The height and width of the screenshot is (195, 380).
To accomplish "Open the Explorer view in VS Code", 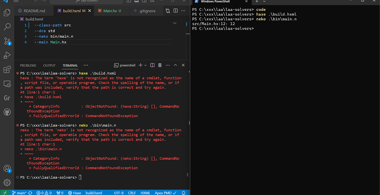I will [7, 13].
